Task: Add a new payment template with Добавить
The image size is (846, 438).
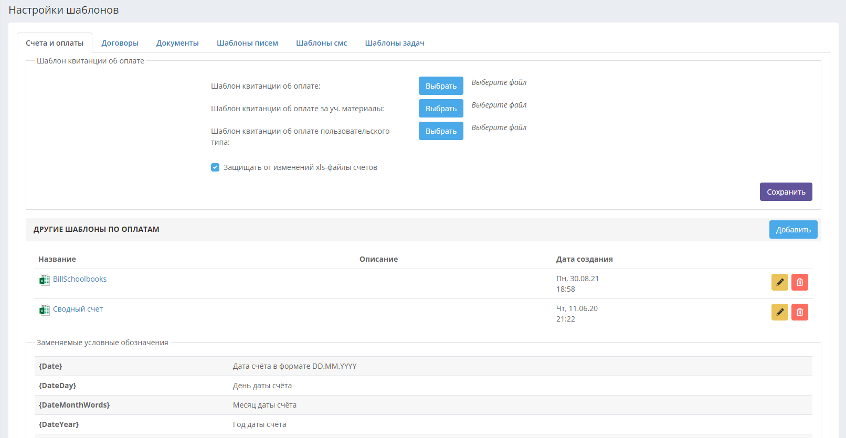Action: (793, 230)
